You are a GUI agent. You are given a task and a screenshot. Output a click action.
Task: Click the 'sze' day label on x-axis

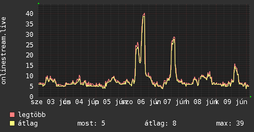(x=37, y=102)
